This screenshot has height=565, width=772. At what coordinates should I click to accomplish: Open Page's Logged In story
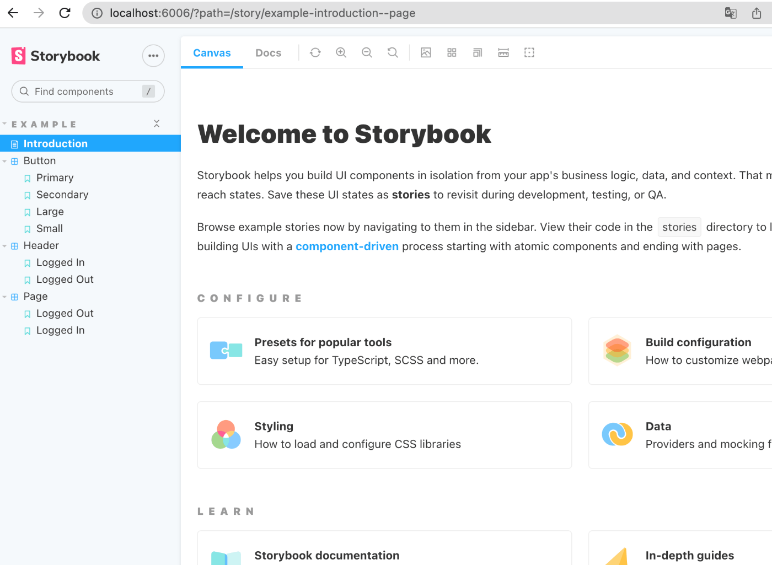click(x=60, y=330)
